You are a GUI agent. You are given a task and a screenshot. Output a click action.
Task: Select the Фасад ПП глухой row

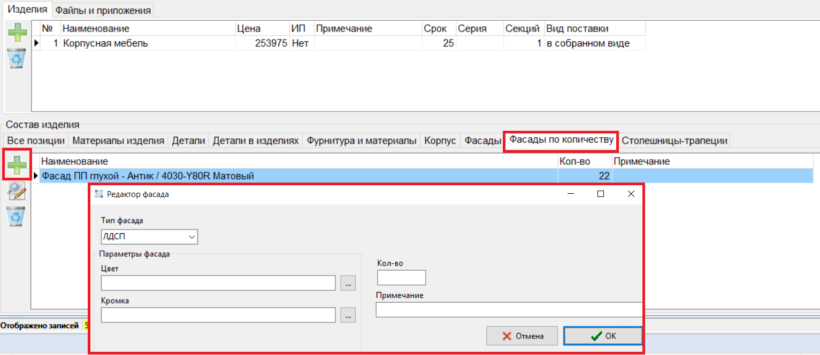[148, 176]
